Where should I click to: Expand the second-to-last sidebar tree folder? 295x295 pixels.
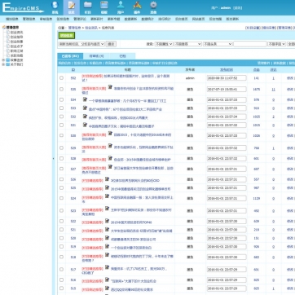3,60
